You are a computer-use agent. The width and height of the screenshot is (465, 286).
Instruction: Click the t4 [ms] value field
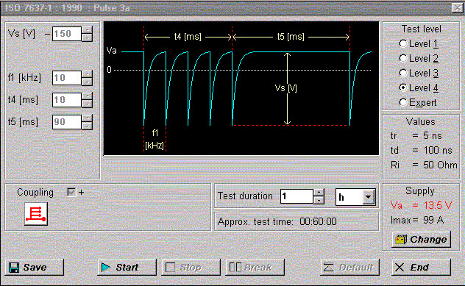click(x=67, y=100)
